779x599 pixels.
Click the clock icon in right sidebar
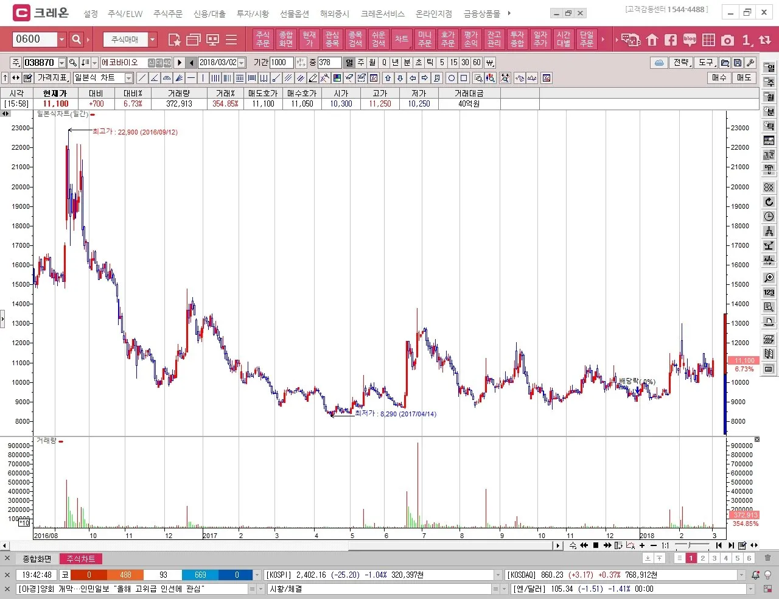tap(769, 217)
